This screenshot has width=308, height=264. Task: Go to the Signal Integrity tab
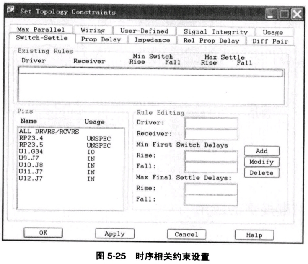tap(215, 31)
